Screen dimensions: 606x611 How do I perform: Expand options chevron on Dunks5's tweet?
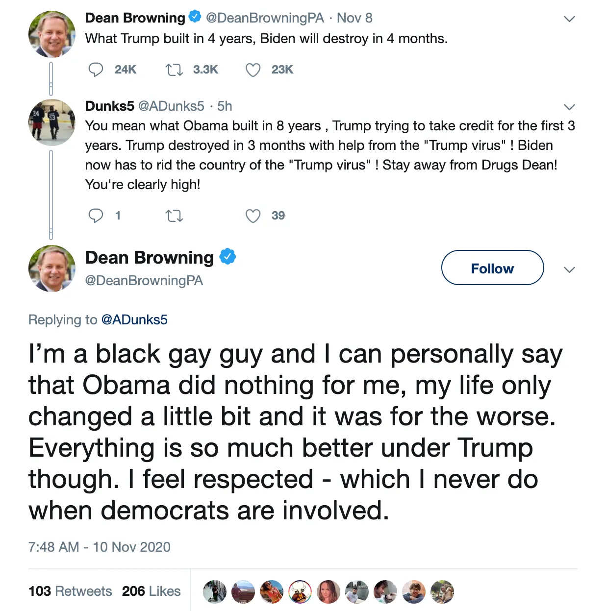click(x=569, y=107)
